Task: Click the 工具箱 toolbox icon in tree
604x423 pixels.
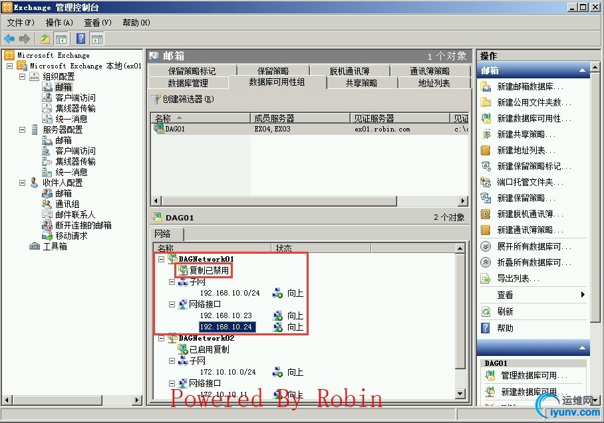Action: click(35, 246)
